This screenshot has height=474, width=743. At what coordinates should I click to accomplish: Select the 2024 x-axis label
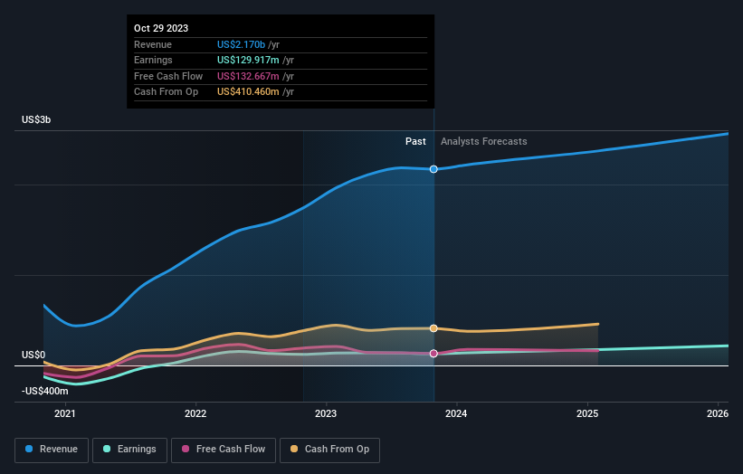[456, 413]
